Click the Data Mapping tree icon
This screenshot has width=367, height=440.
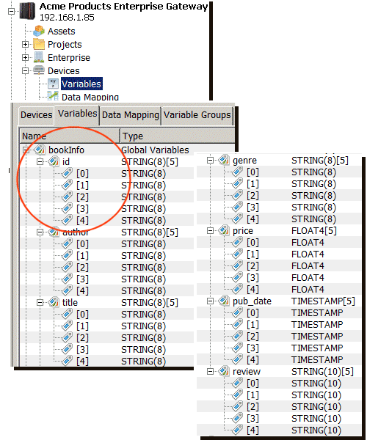(x=53, y=96)
